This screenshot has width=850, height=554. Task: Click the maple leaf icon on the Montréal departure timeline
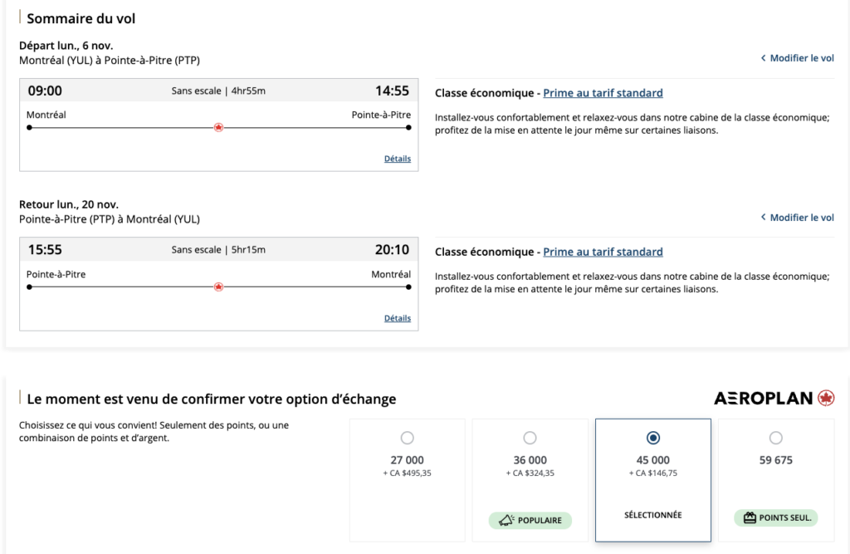219,128
